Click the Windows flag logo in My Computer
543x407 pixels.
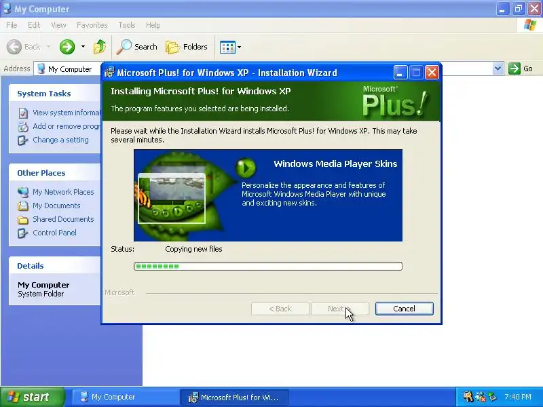530,25
